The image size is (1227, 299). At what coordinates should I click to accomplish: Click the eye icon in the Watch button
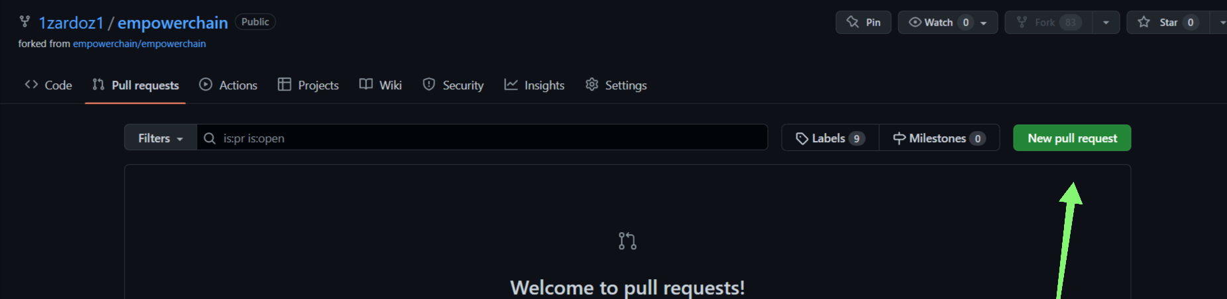tap(915, 22)
